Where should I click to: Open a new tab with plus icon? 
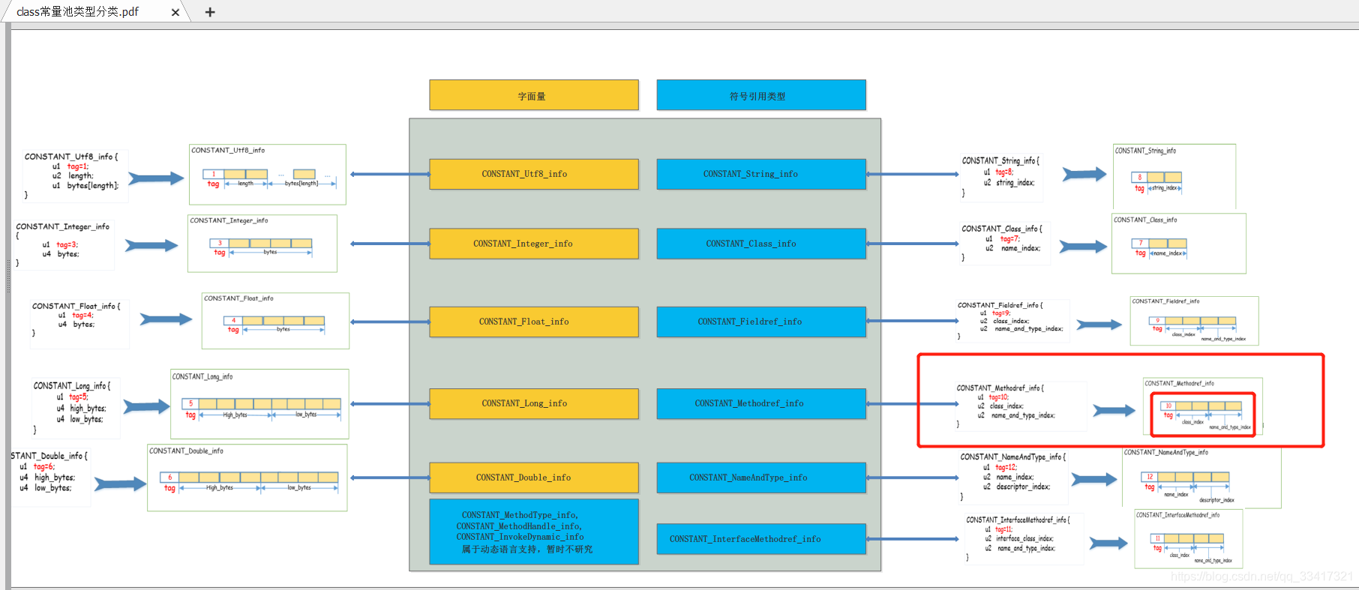click(210, 12)
